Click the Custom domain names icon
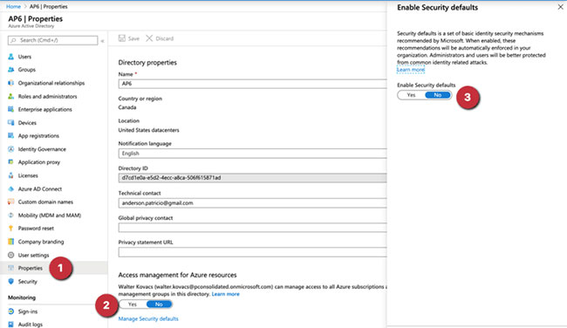Image resolution: width=567 pixels, height=328 pixels. coord(10,202)
